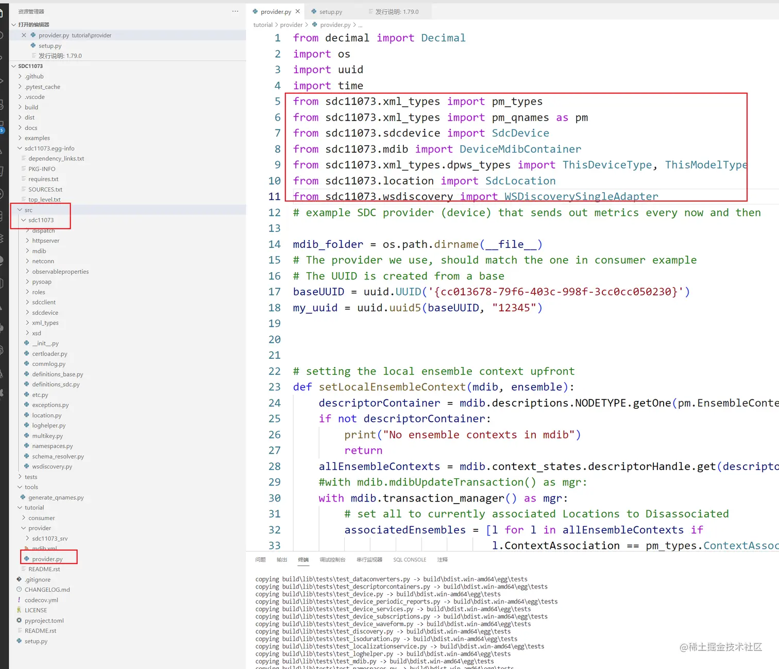Open the PKG-INFO file

click(x=42, y=169)
